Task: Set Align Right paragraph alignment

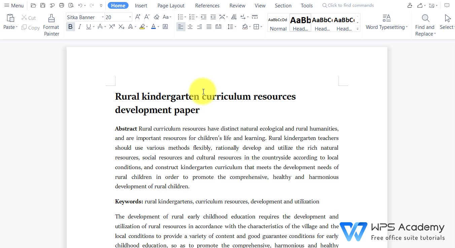Action: pos(200,27)
